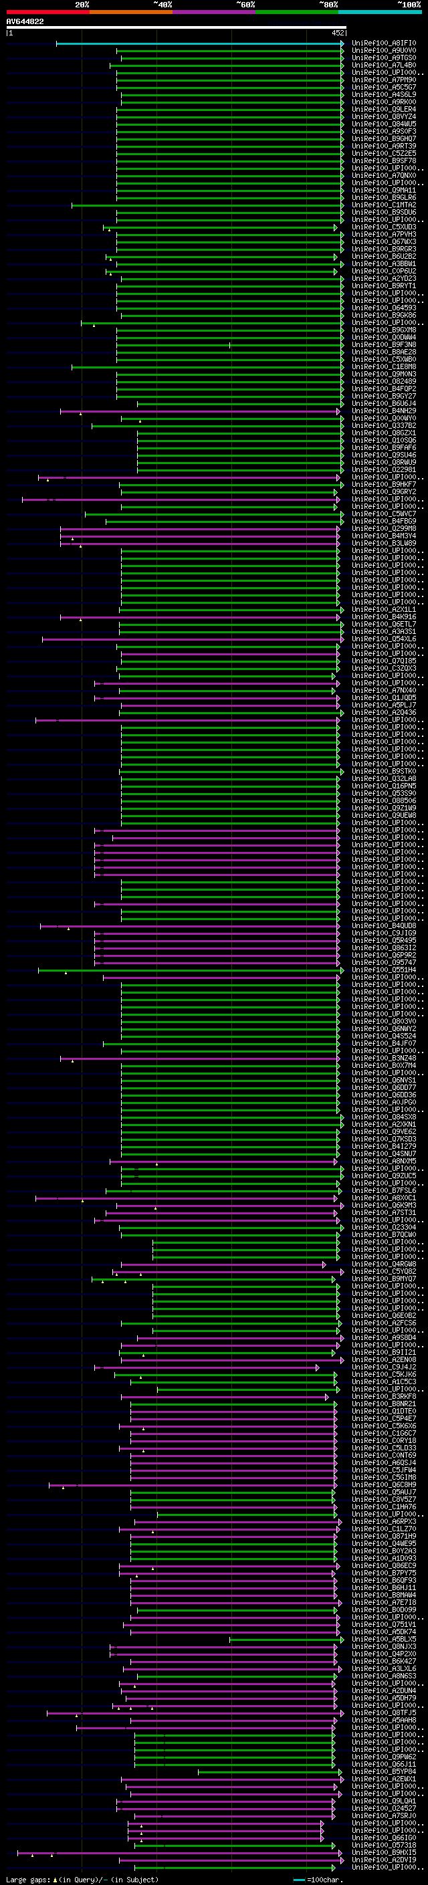
Task: Select label UniRef100_A9RK00
Action: point(383,102)
